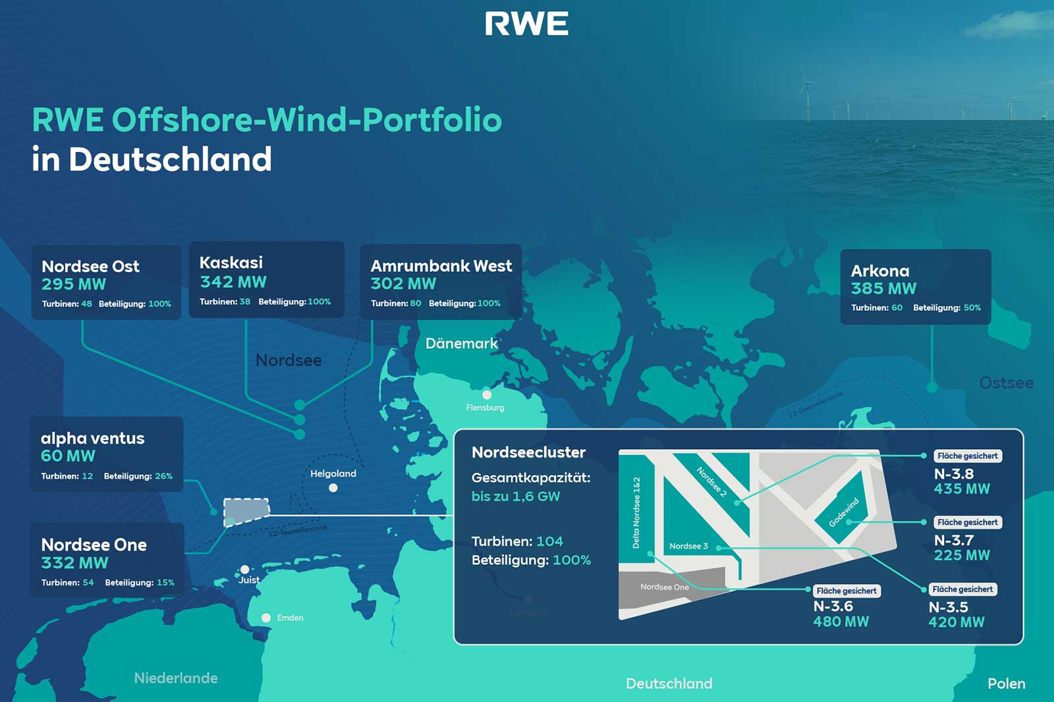The width and height of the screenshot is (1054, 702).
Task: Toggle the Fläche gesichert badge for N-3.6
Action: pyautogui.click(x=845, y=591)
